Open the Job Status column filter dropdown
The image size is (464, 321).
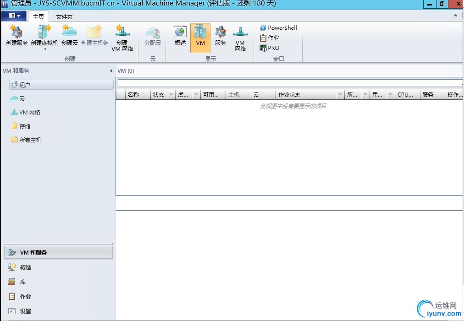[340, 95]
